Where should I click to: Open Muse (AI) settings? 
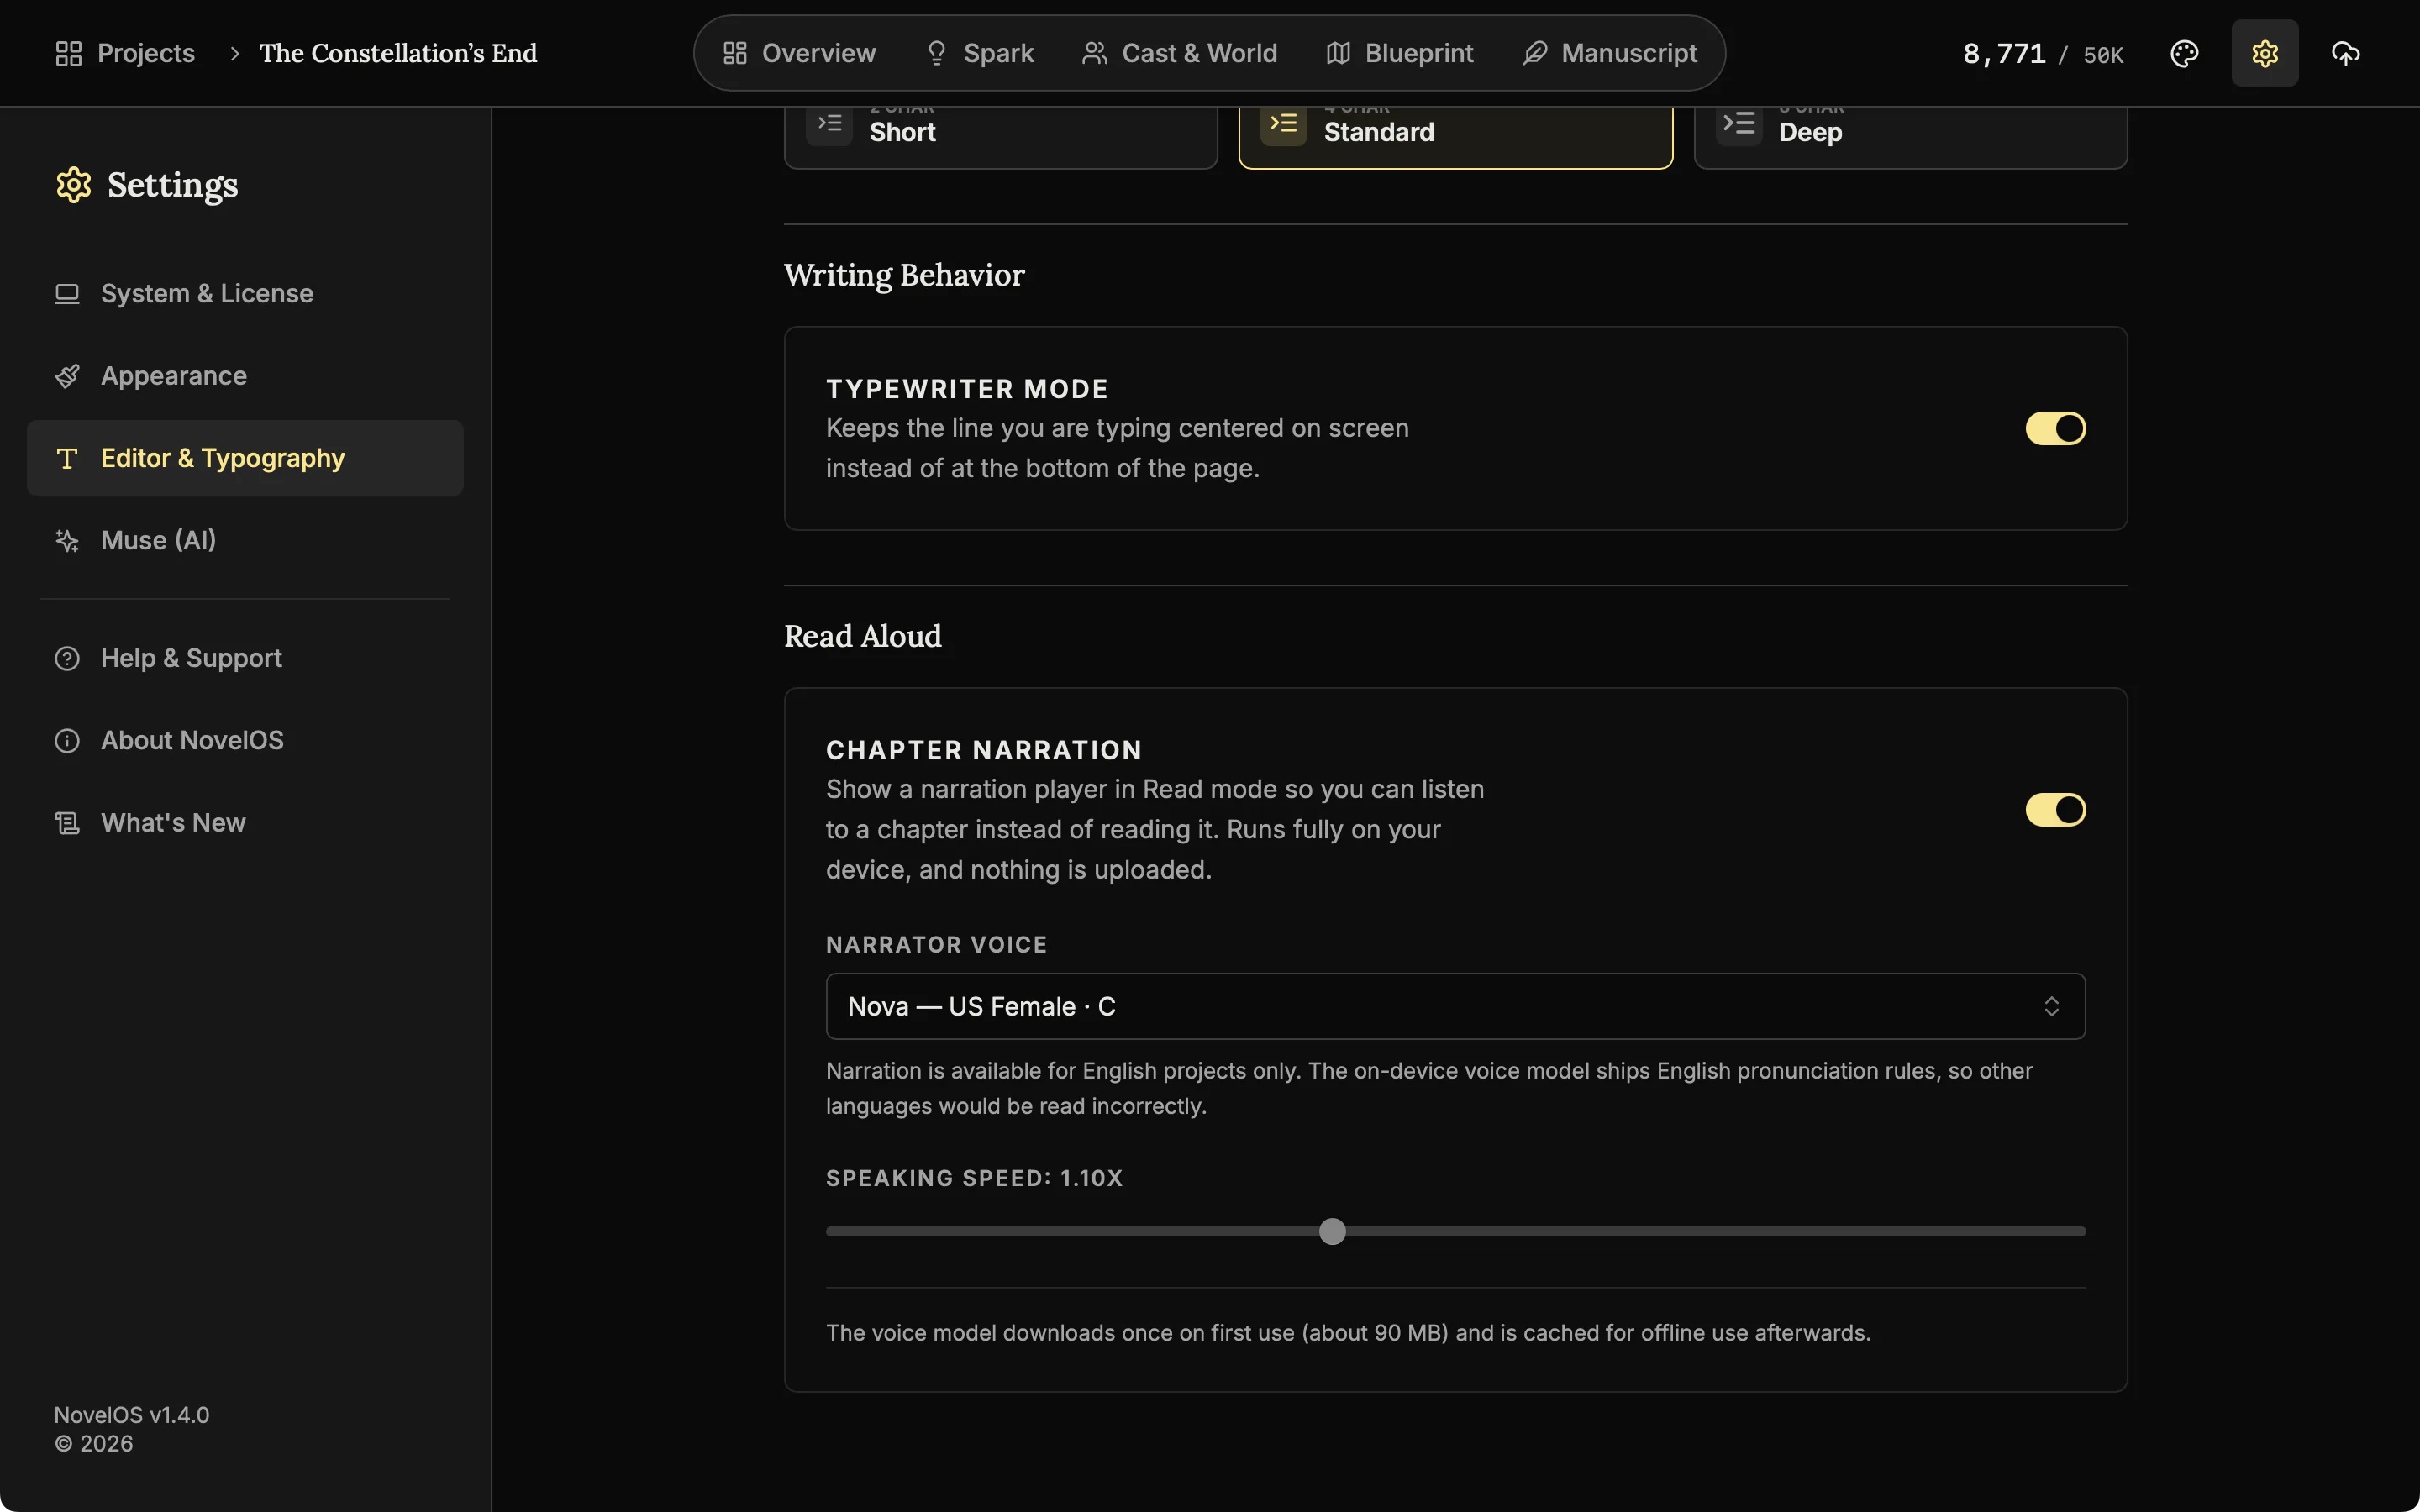click(x=245, y=540)
